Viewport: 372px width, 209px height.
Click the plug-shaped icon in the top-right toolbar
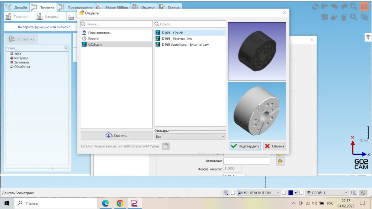coord(324,7)
